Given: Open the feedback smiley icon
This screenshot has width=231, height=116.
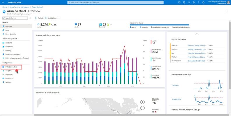Looking at the screenshot, I should click(203, 2).
